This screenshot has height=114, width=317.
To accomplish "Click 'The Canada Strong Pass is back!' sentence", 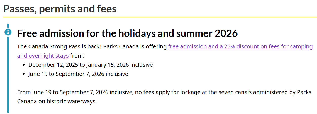I will coord(59,46).
